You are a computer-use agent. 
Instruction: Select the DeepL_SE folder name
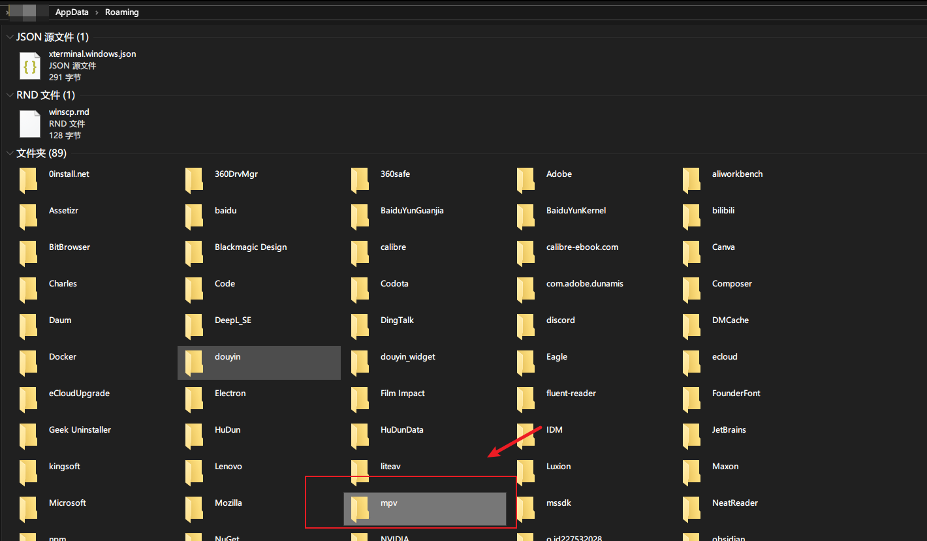(233, 320)
